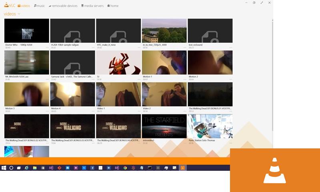Click the title "Motion 2"
Image resolution: width=320 pixels, height=192 pixels.
193,76
